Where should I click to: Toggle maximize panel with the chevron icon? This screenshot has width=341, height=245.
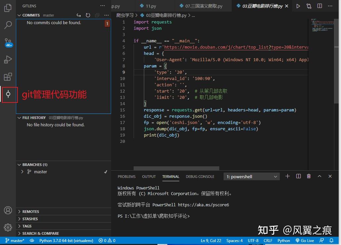click(x=319, y=176)
